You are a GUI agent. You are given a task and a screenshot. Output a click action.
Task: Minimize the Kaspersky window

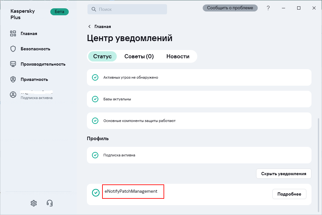(x=283, y=8)
